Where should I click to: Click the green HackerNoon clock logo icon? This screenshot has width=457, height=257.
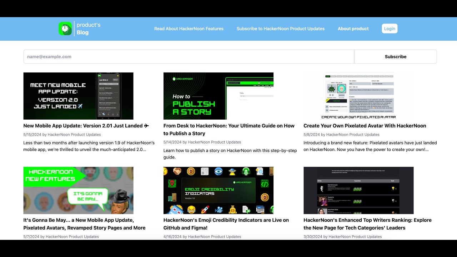(x=65, y=29)
